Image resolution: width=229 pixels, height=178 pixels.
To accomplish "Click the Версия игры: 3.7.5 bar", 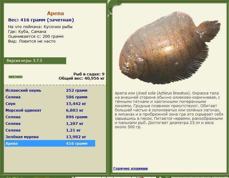I will [x=35, y=61].
